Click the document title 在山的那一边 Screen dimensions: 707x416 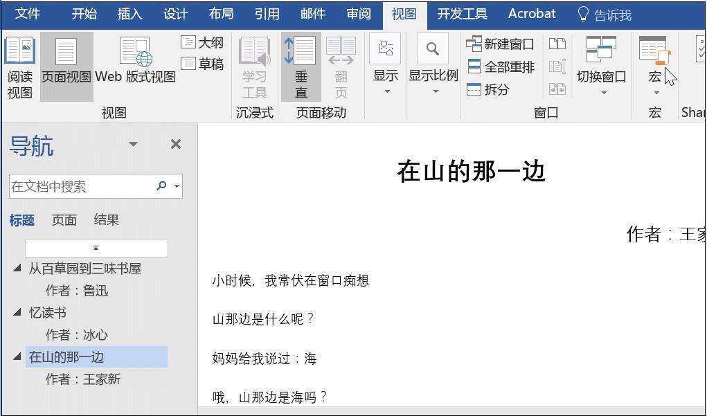(x=471, y=172)
